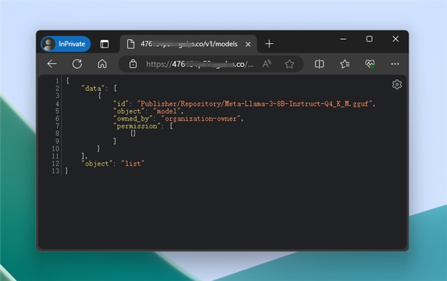447x281 pixels.
Task: Maximize the browser window
Action: [x=369, y=39]
